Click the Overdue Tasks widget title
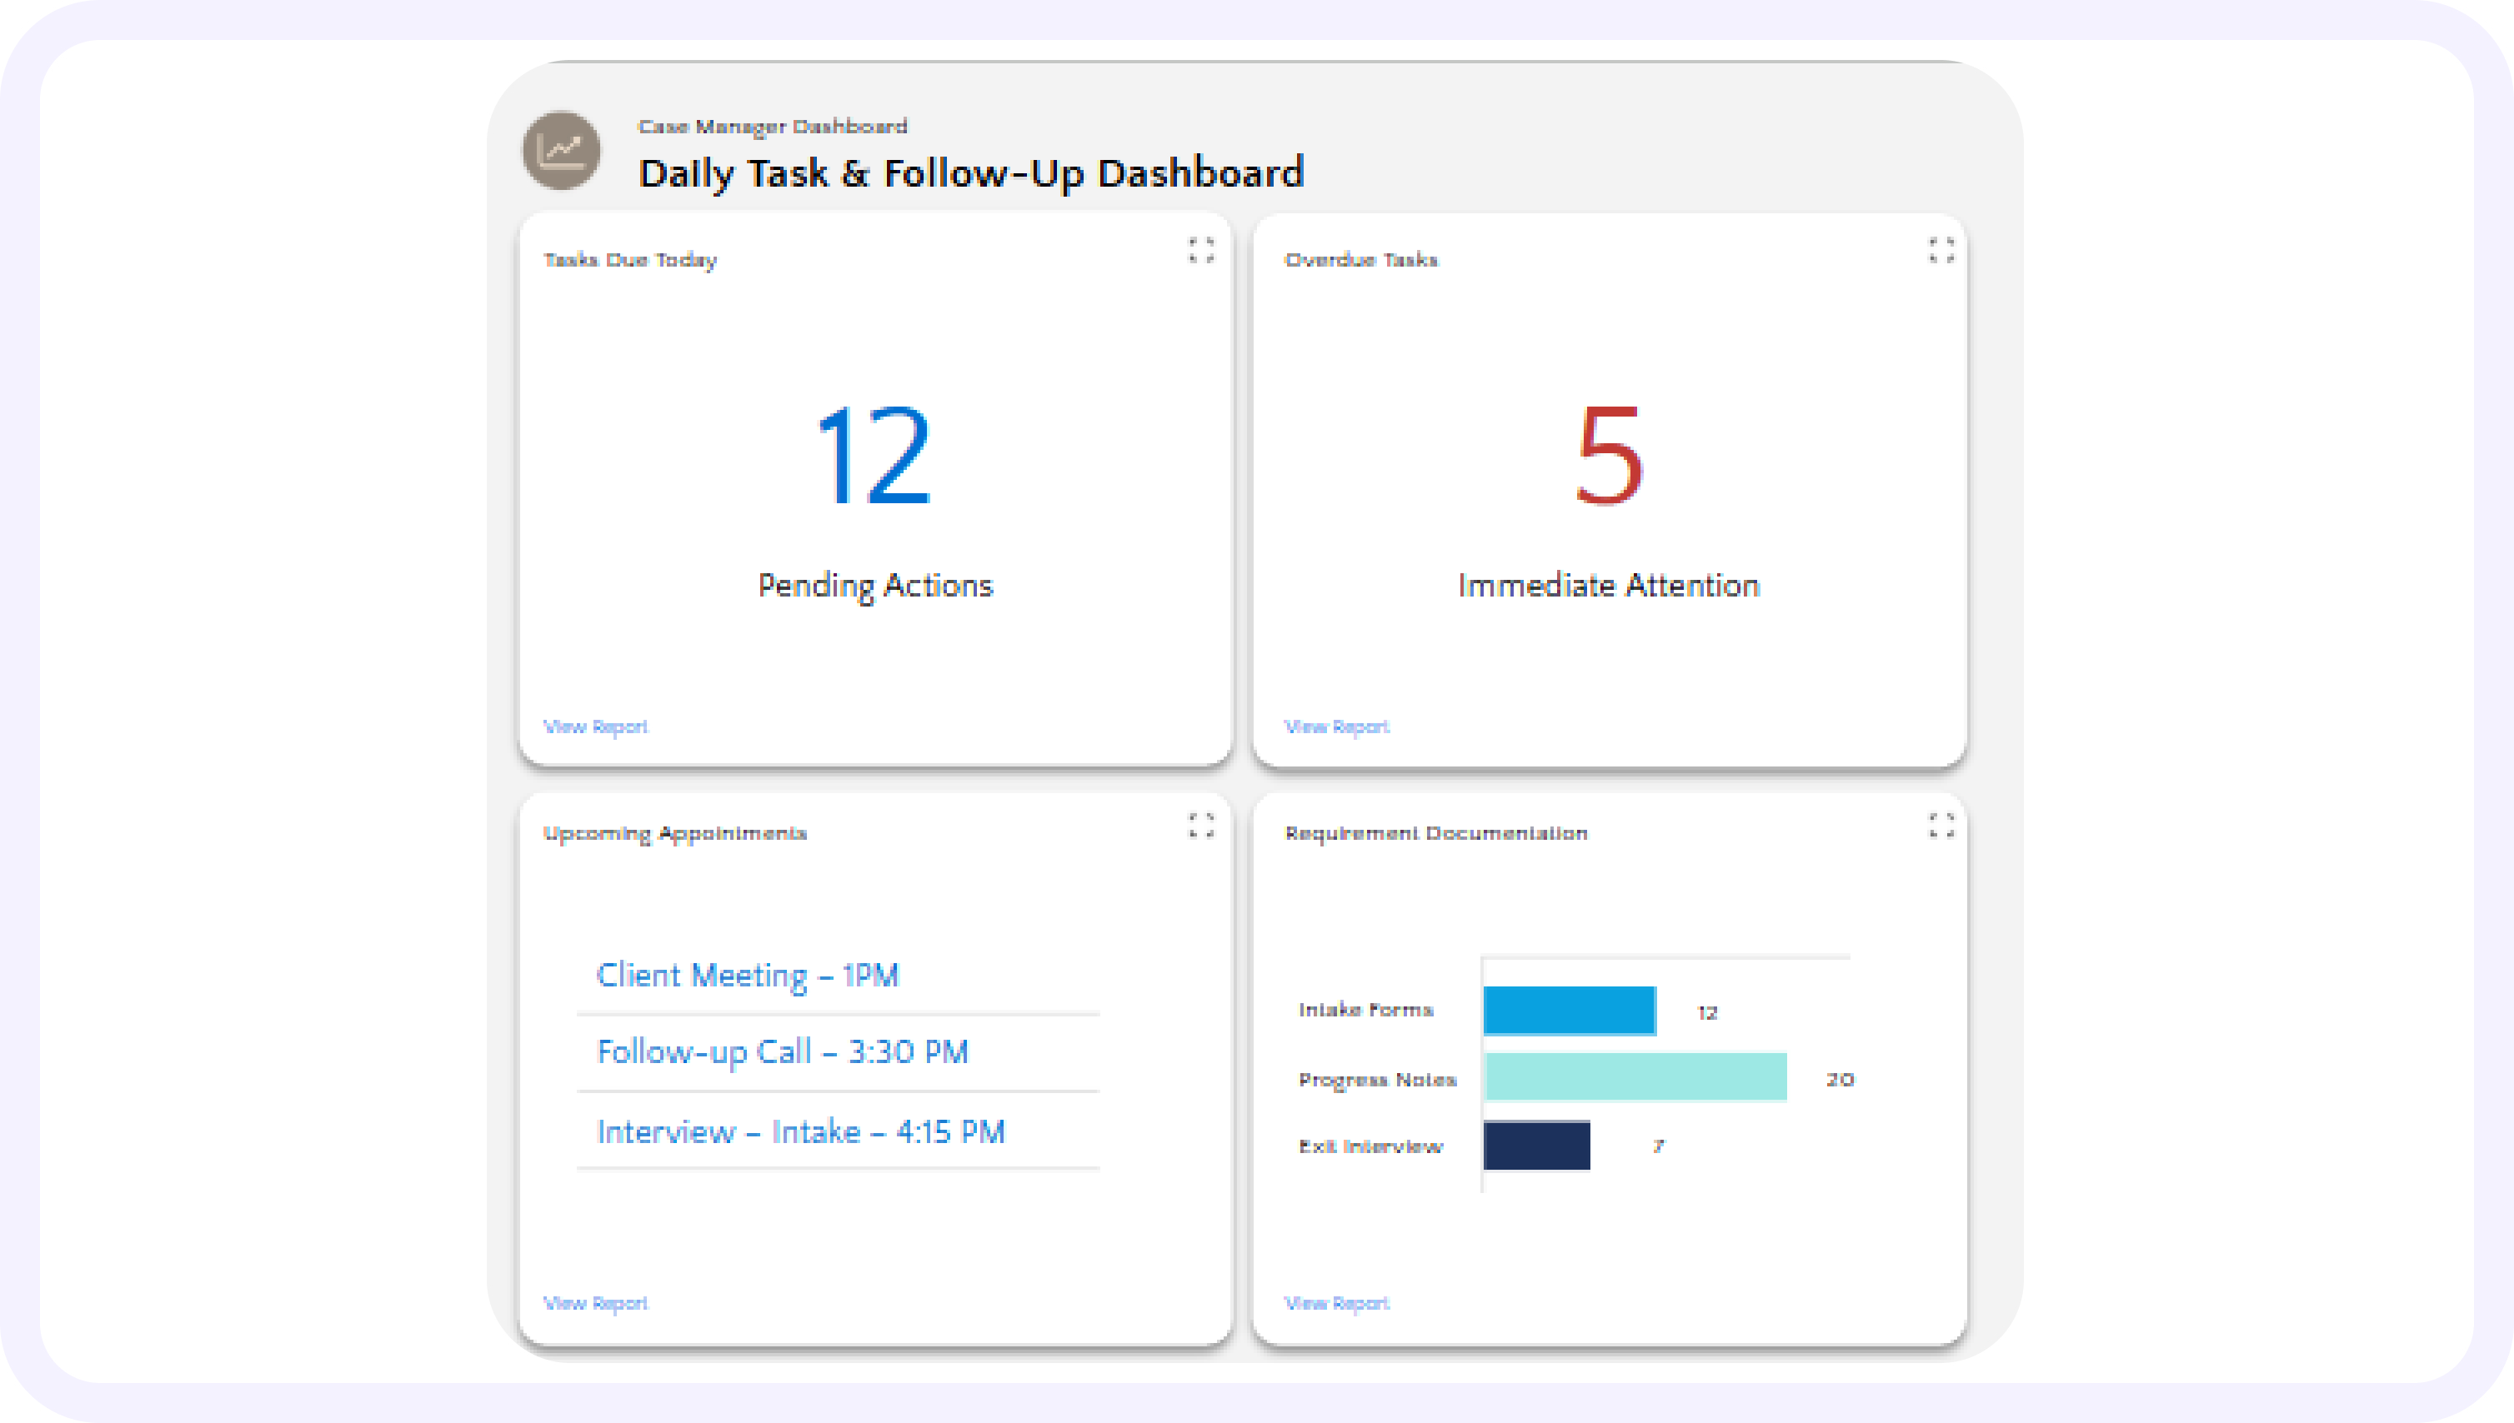The width and height of the screenshot is (2514, 1423). (1361, 259)
